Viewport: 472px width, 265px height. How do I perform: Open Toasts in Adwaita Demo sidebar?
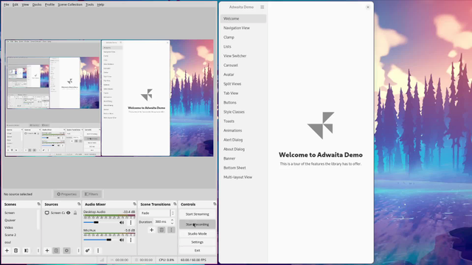point(243,121)
